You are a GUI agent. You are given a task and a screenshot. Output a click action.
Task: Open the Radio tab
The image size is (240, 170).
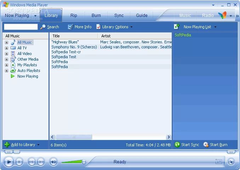click(208, 16)
